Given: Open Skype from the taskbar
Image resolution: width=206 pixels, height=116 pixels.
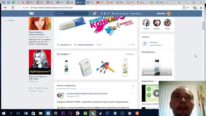Looking at the screenshot, I should pyautogui.click(x=93, y=113).
